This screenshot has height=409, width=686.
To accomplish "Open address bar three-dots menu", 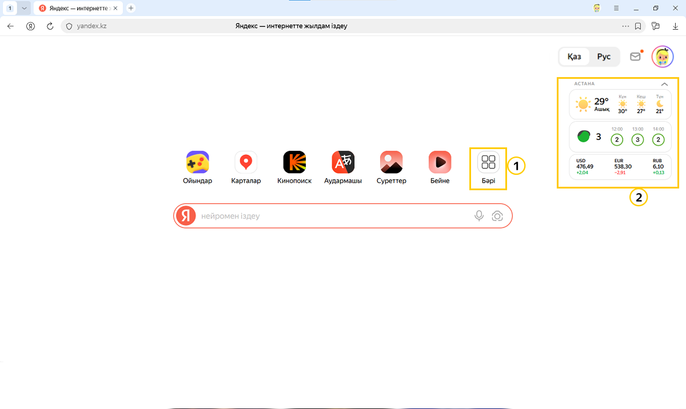I will point(625,26).
